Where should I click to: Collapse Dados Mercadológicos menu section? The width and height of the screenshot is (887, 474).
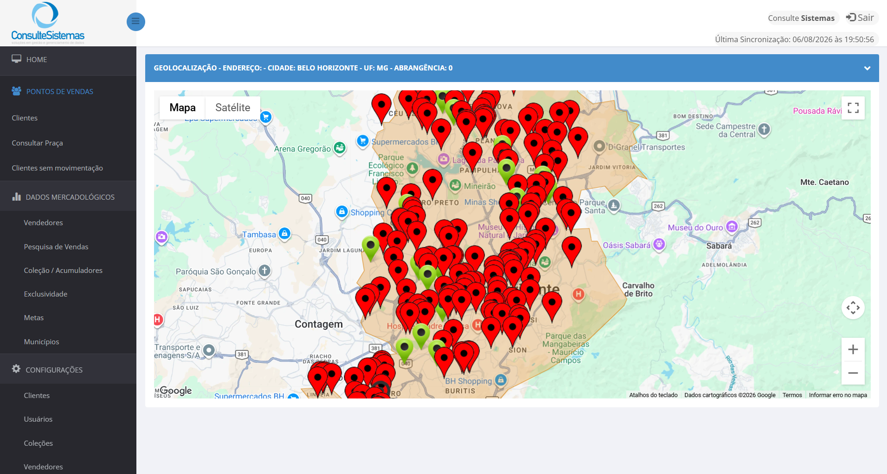pos(68,197)
